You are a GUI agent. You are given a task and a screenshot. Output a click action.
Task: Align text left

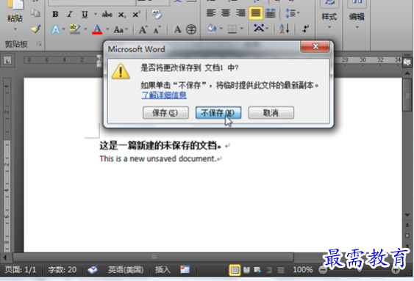pyautogui.click(x=211, y=12)
